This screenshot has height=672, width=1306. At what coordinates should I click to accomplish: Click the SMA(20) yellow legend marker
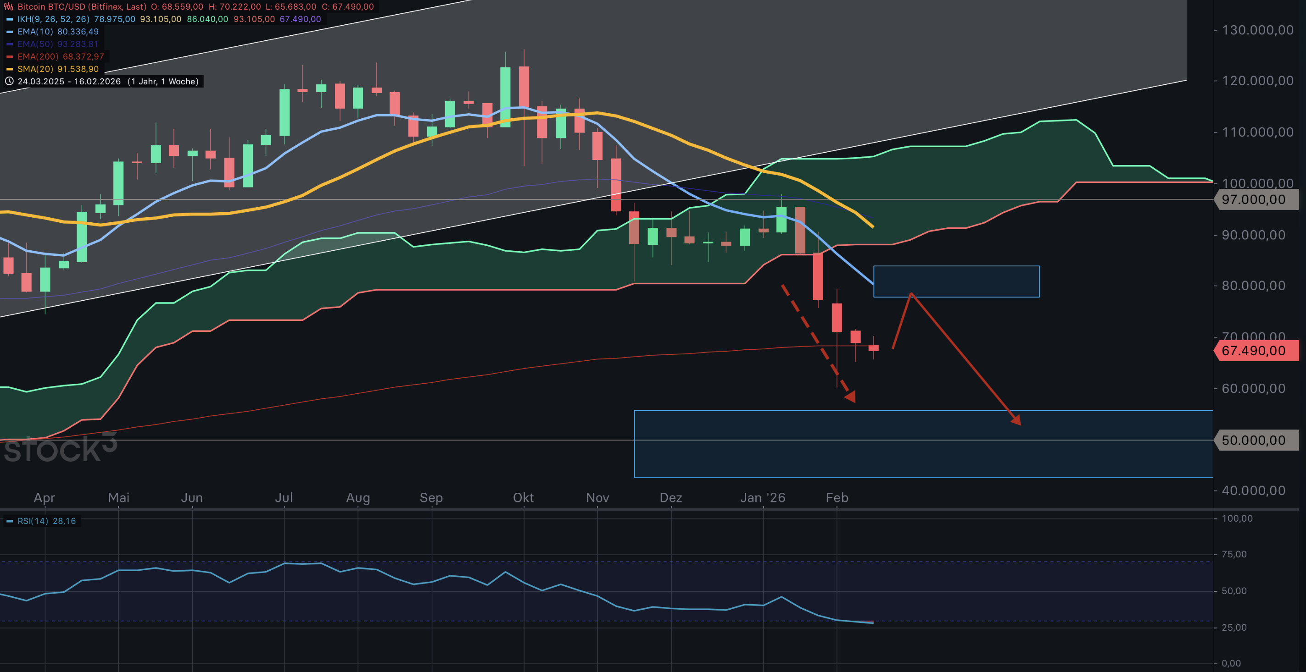[x=10, y=69]
